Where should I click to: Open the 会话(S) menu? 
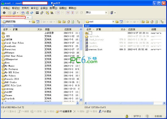coord(44,8)
